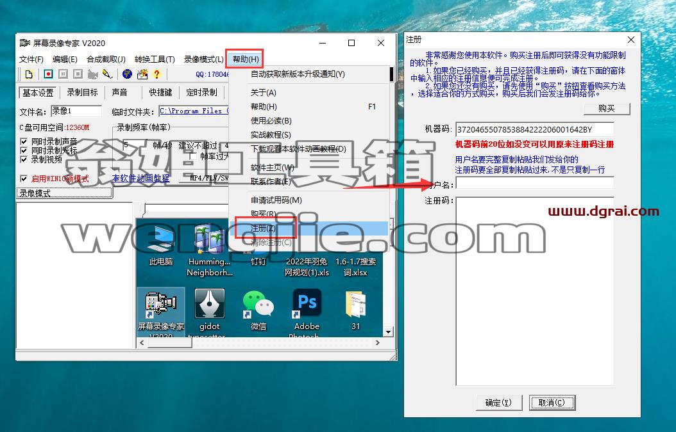Open the 帮助(H) menu in the menu bar

[246, 59]
